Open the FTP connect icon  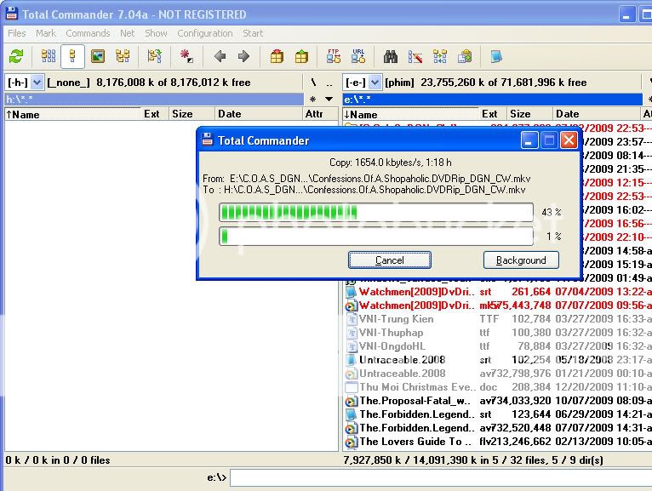tap(334, 57)
